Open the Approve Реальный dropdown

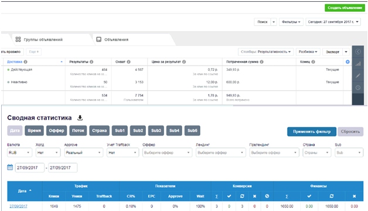[84, 152]
